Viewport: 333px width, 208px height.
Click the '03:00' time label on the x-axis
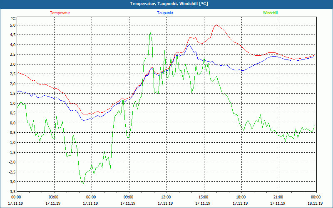(54, 197)
